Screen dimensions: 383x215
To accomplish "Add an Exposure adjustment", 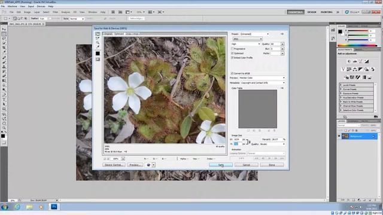I will coord(366,62).
